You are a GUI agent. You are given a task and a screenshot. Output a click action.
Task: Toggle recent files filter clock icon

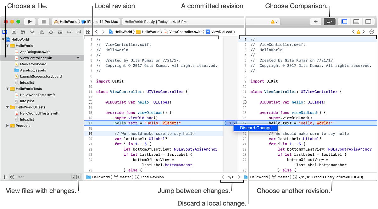tap(73, 177)
